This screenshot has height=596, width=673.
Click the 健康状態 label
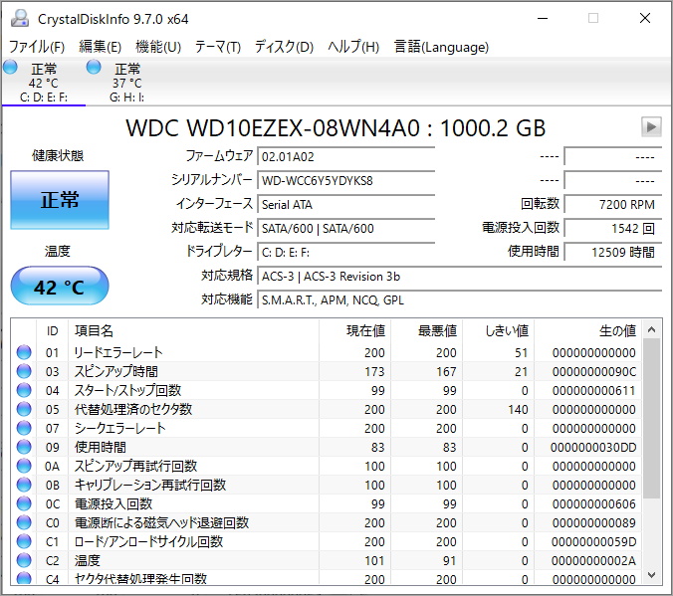point(58,155)
